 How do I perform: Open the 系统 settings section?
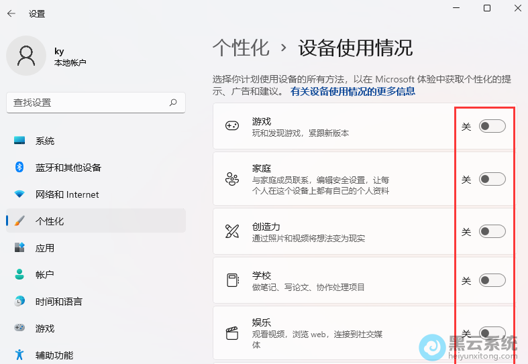coord(96,141)
